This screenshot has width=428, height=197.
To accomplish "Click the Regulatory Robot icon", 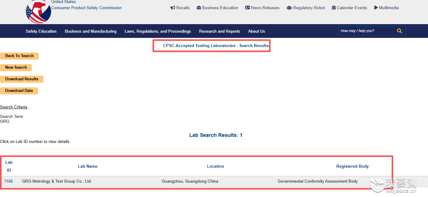I will (289, 8).
